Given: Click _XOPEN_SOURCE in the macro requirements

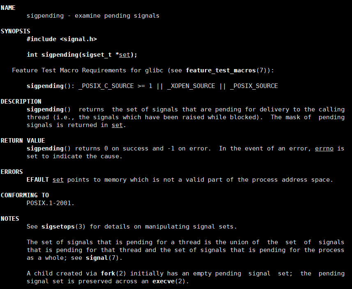Looking at the screenshot, I should pyautogui.click(x=191, y=86).
